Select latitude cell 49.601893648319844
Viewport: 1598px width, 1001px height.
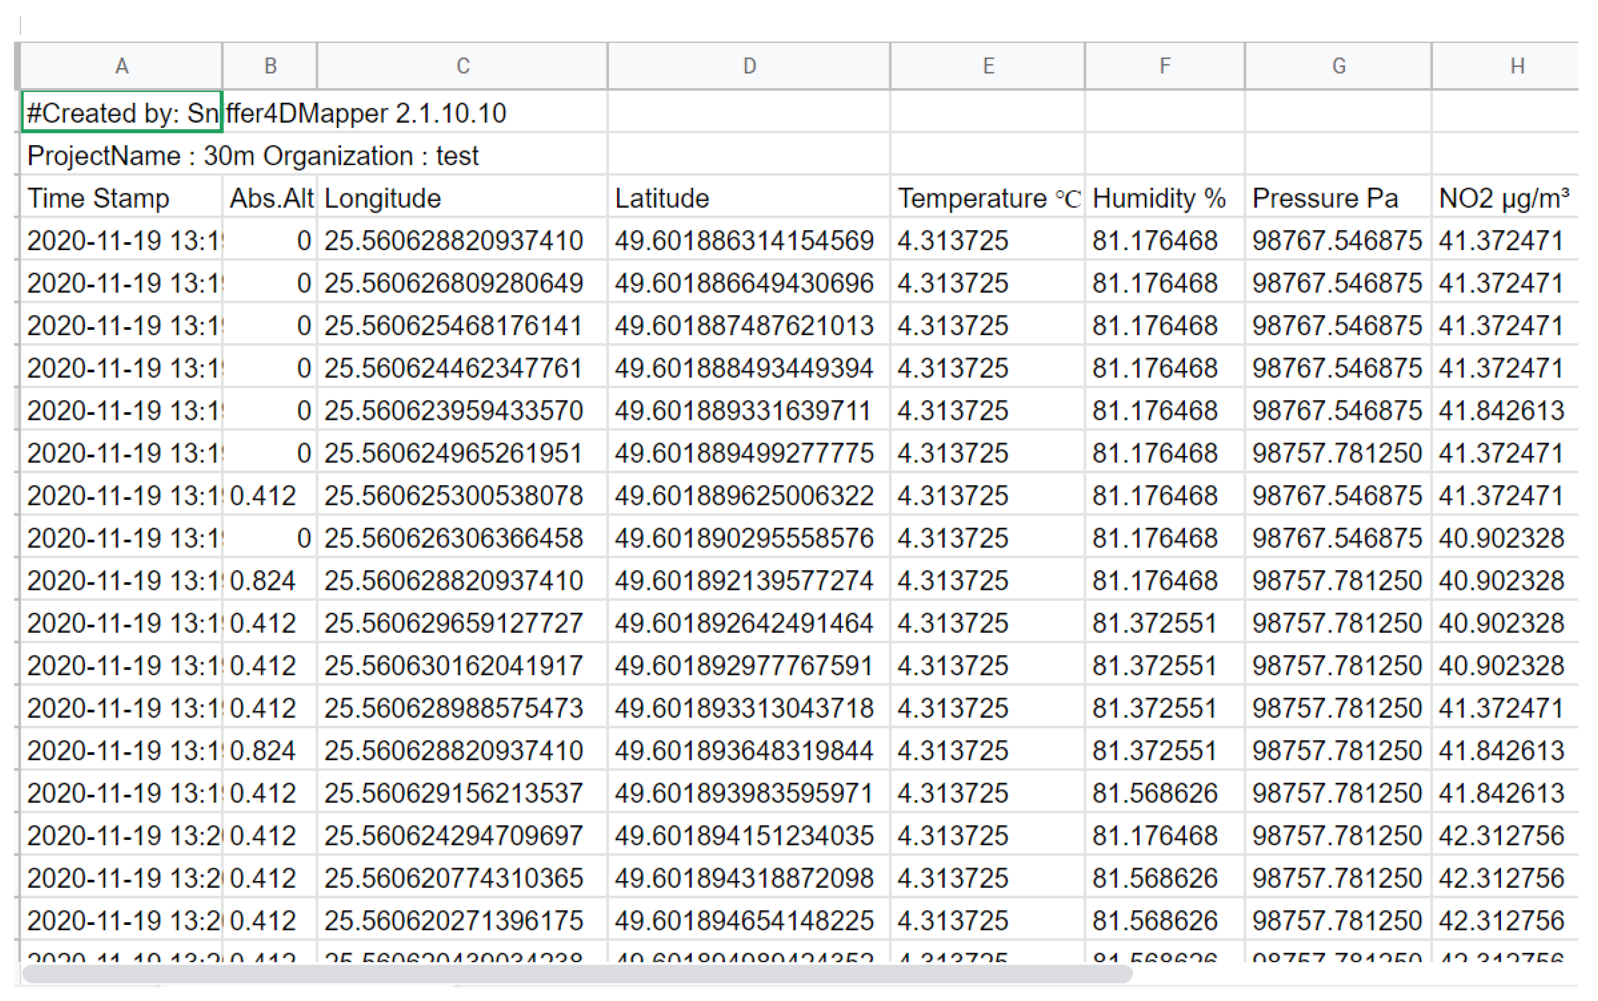coord(749,750)
